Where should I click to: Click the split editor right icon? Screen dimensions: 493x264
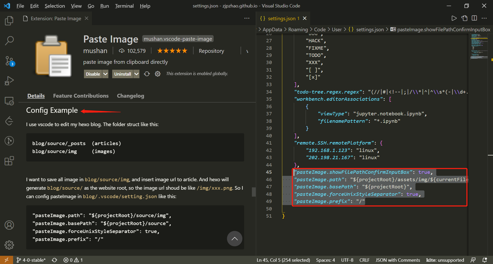coord(474,18)
